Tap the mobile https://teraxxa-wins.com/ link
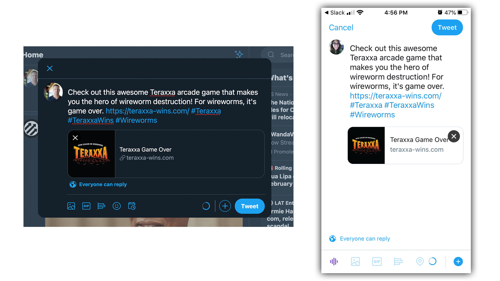The image size is (500, 281). coord(396,96)
